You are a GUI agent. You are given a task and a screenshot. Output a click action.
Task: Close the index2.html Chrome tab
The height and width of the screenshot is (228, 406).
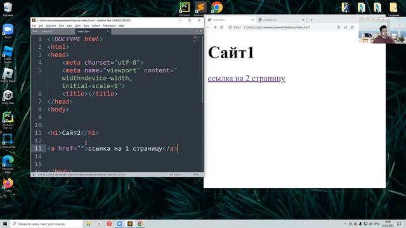point(303,20)
